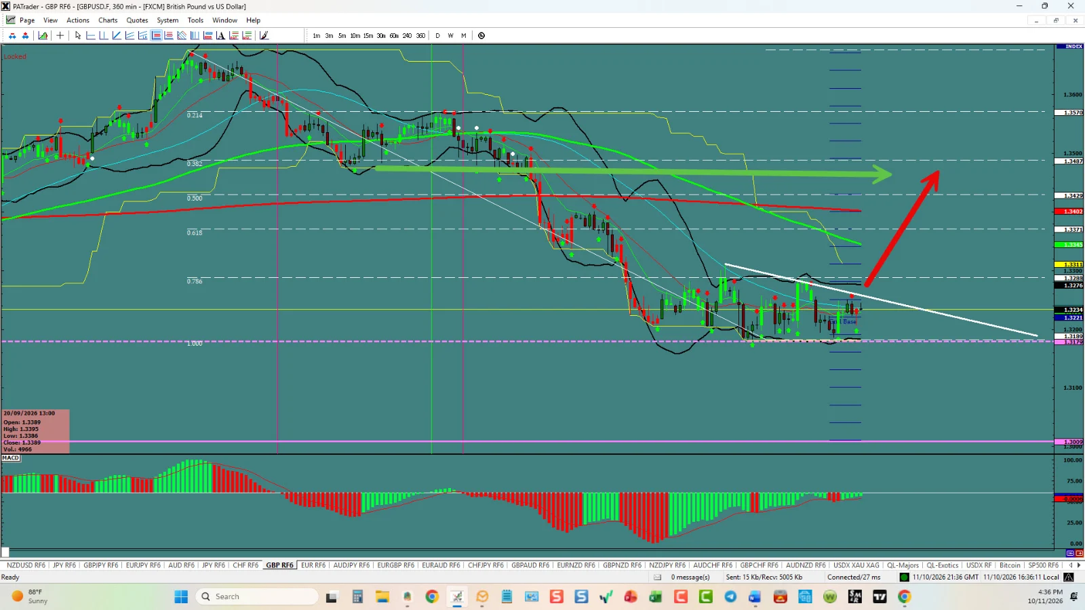Open the USDX XAU XAG tab
Screen dimensions: 1085x610
click(x=856, y=565)
